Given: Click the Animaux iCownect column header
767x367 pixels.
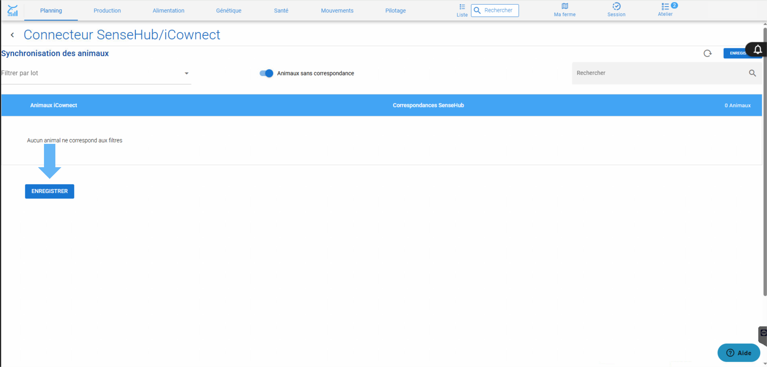Looking at the screenshot, I should pos(54,105).
